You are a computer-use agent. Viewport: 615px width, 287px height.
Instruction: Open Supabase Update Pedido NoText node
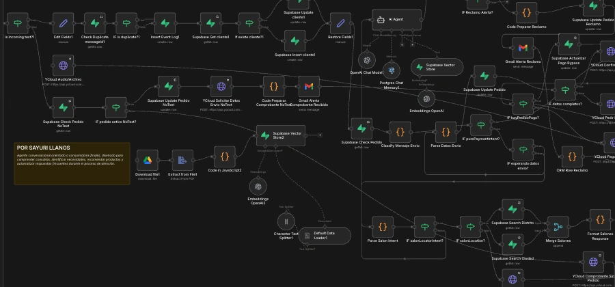pyautogui.click(x=168, y=87)
